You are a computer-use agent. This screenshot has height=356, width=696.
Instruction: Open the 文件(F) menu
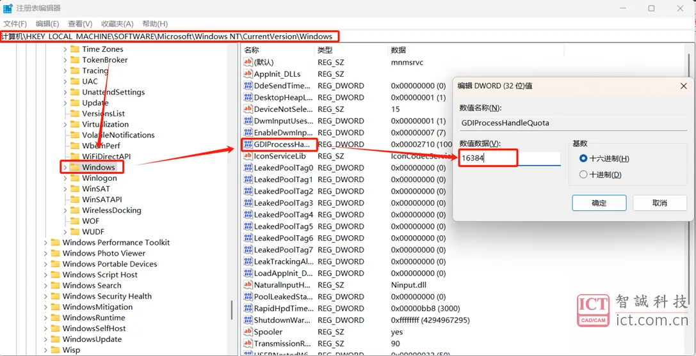click(15, 24)
